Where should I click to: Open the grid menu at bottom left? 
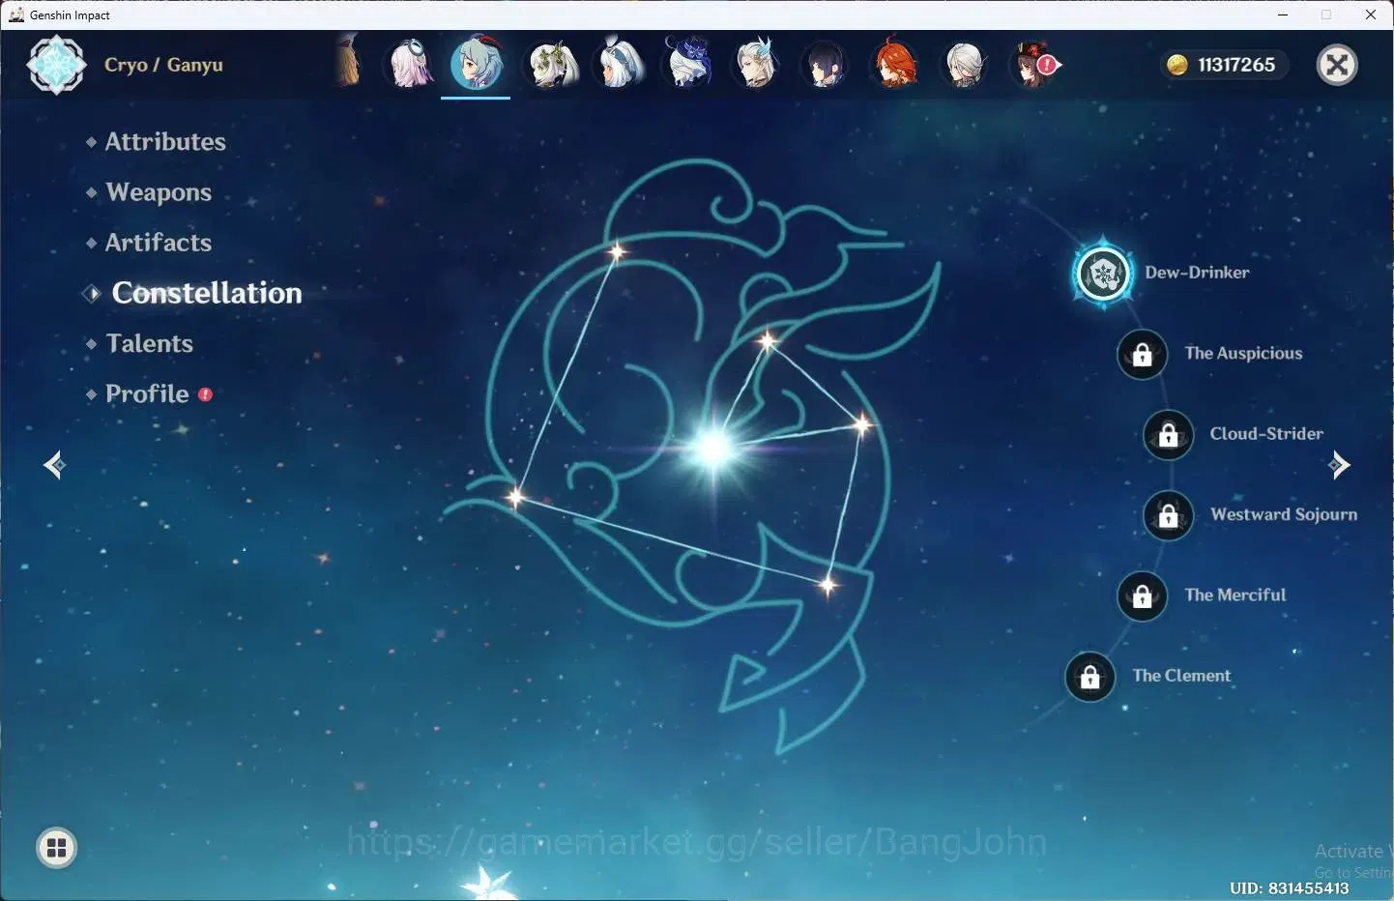(x=56, y=849)
